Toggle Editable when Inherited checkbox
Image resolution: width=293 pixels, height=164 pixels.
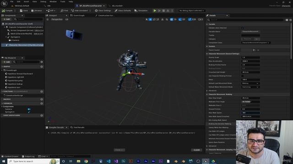coord(242,28)
